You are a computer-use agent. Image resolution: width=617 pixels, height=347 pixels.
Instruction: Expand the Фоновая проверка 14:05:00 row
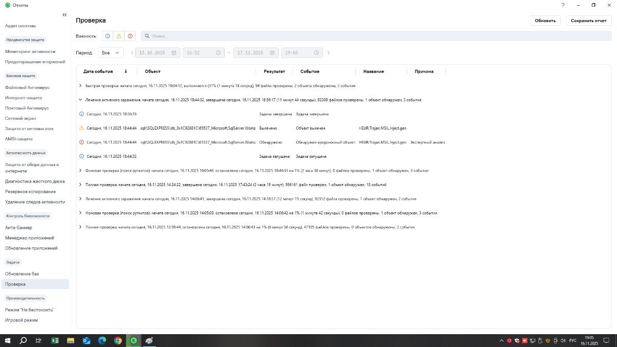pyautogui.click(x=80, y=212)
